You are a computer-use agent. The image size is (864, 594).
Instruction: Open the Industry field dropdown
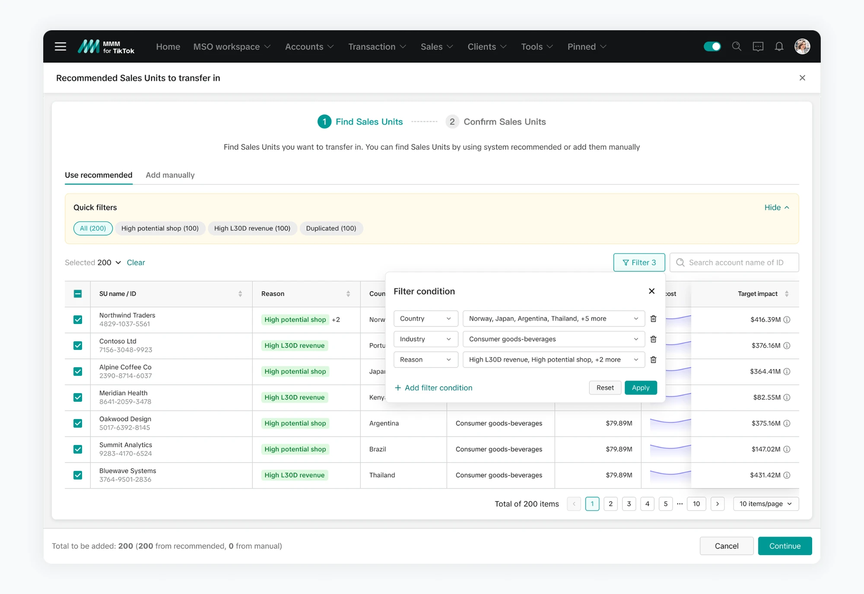426,339
